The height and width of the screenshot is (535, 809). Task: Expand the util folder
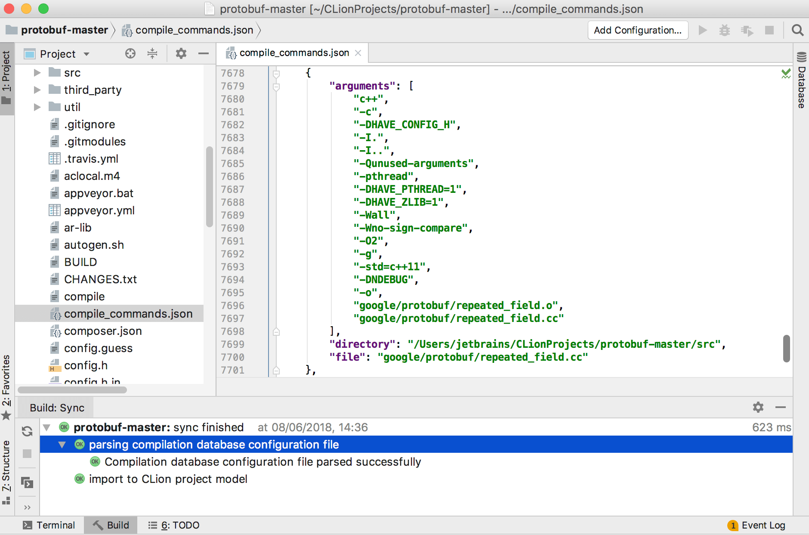pos(37,107)
